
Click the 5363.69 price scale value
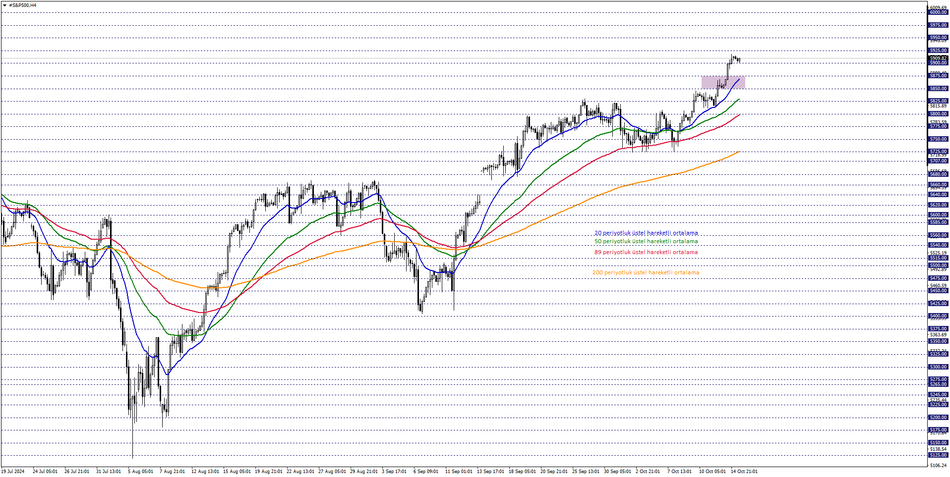[x=938, y=335]
